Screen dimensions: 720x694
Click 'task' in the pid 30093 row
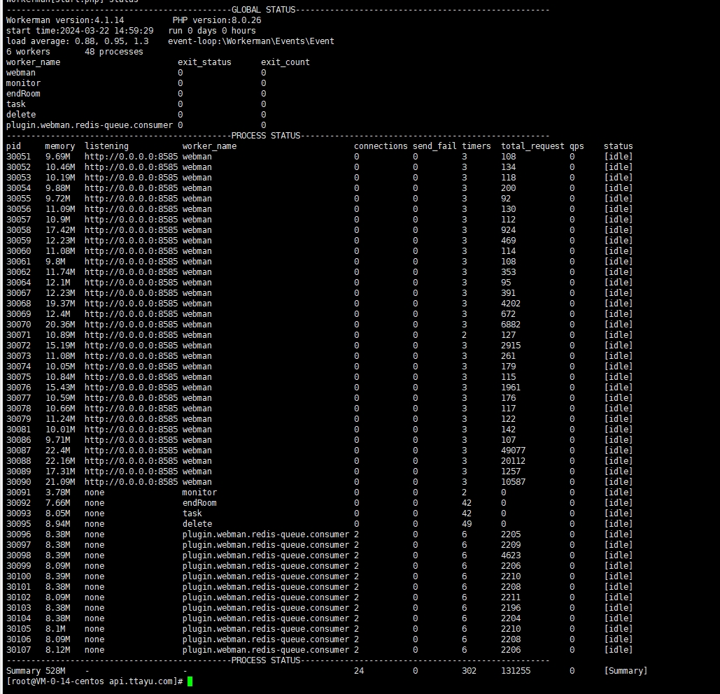[192, 514]
